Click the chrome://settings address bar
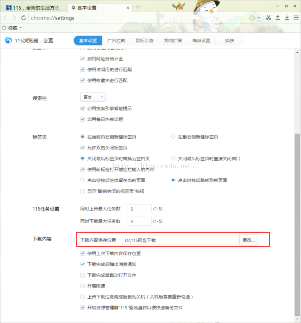 click(x=136, y=18)
